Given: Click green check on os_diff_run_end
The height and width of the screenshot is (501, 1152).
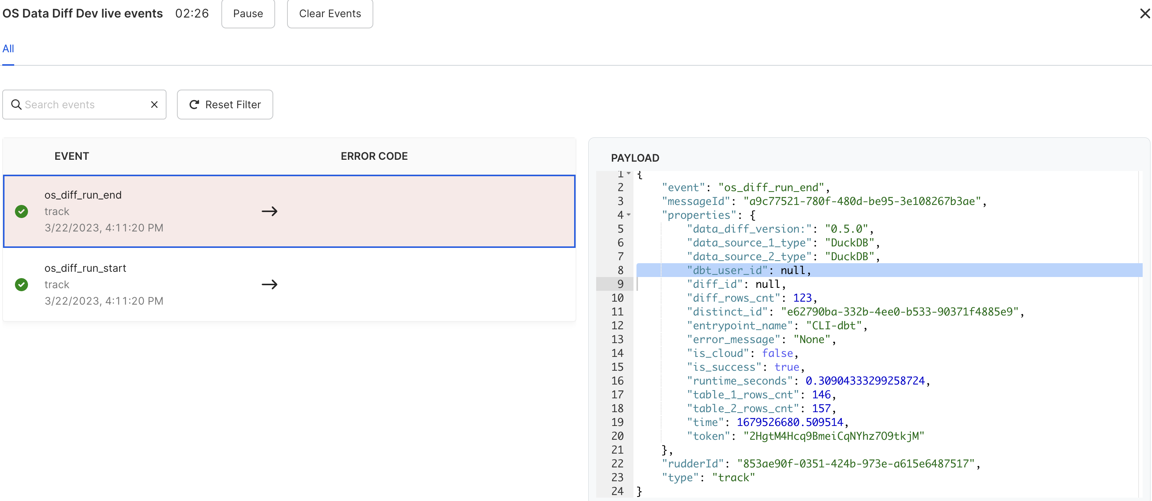Looking at the screenshot, I should pos(22,211).
